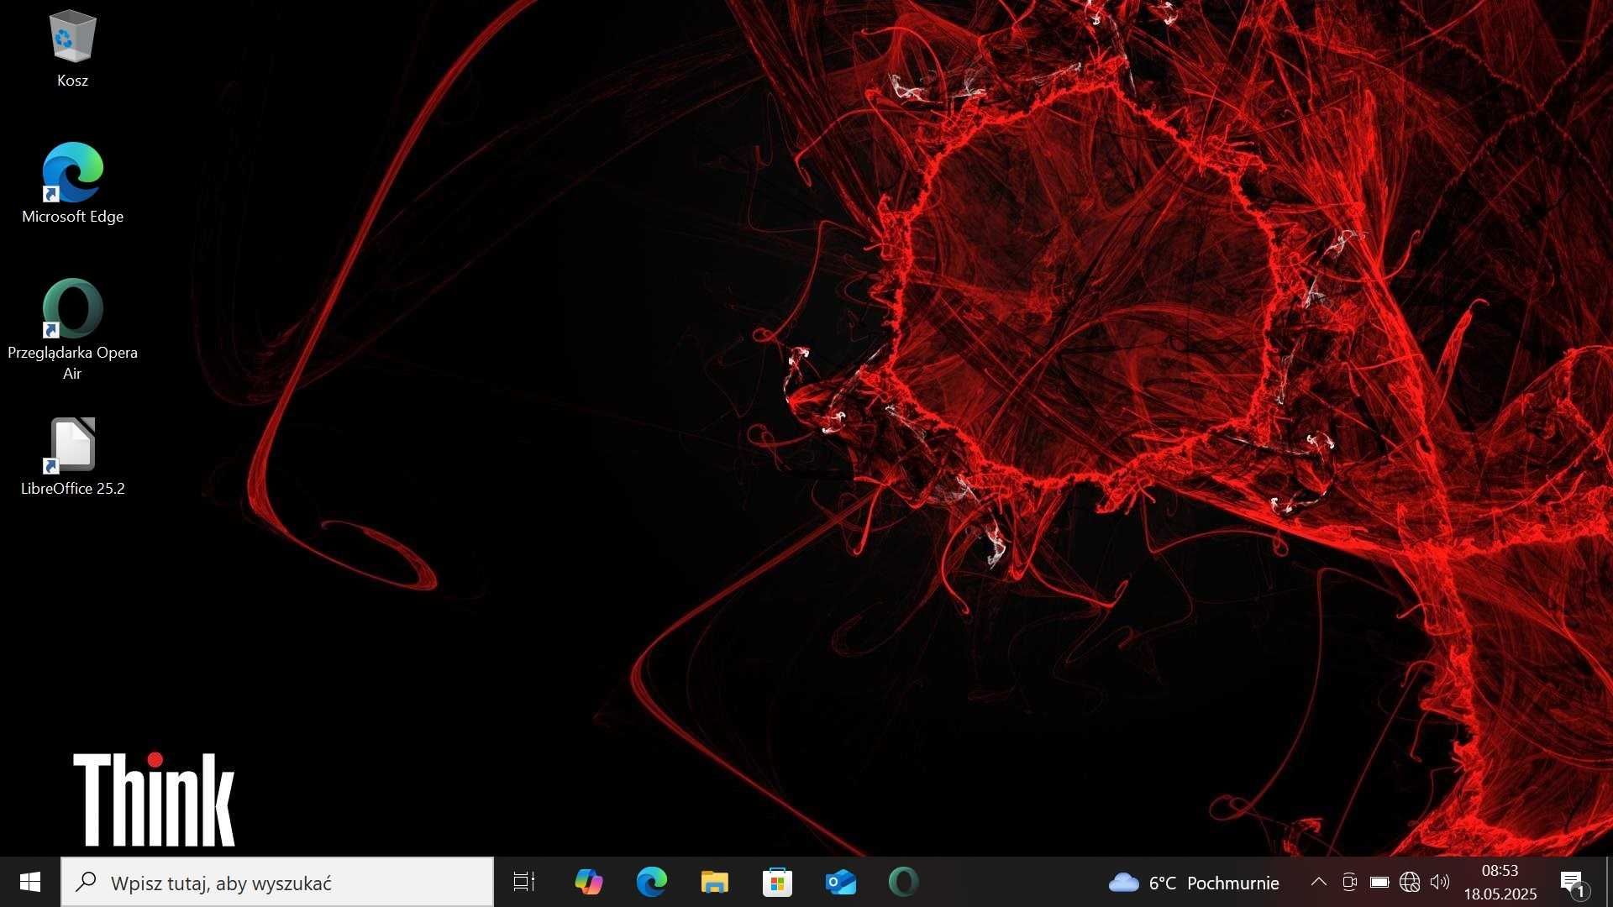Open Task View from the taskbar
This screenshot has width=1613, height=907.
[x=524, y=882]
